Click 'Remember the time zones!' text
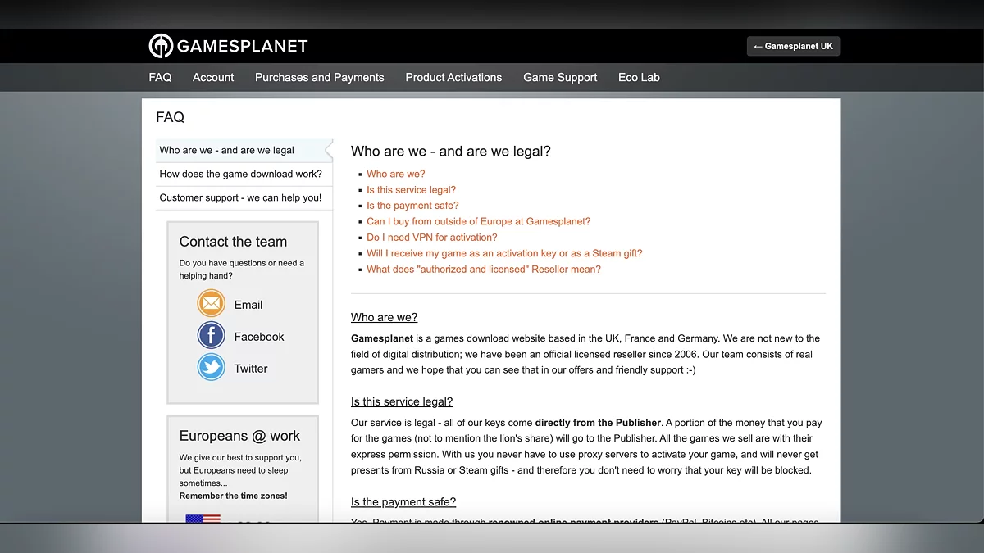Image resolution: width=984 pixels, height=553 pixels. click(234, 496)
